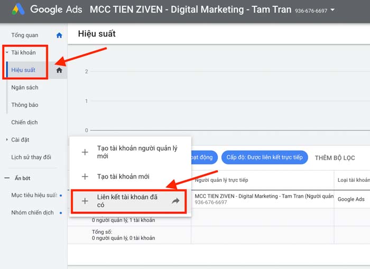This screenshot has height=269, width=370.
Task: Click the Người quản lý trực tiếp column header
Action: click(221, 180)
